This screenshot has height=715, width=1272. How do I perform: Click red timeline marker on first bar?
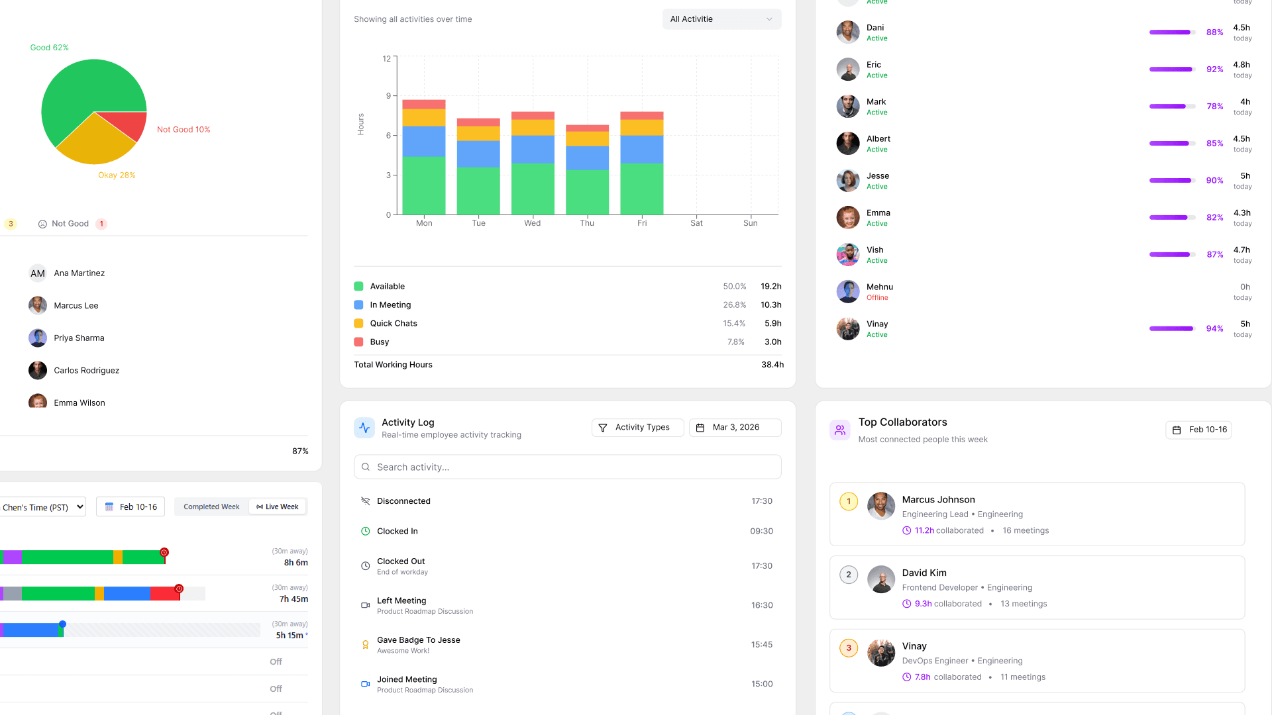click(x=164, y=552)
